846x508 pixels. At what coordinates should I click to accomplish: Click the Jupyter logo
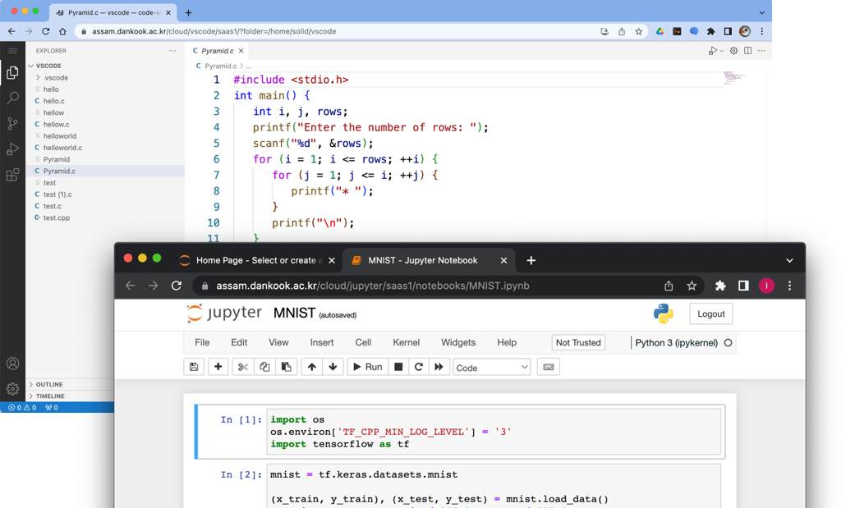click(x=224, y=313)
